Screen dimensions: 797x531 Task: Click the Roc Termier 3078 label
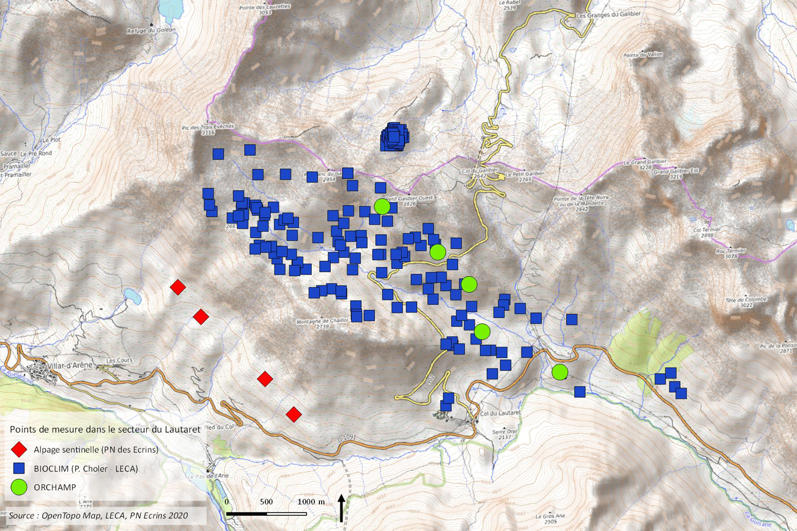(730, 254)
